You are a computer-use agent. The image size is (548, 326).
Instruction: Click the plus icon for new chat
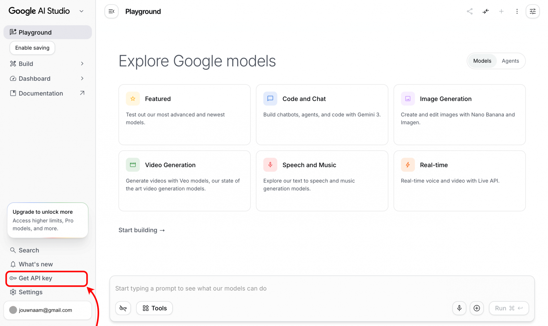point(501,11)
